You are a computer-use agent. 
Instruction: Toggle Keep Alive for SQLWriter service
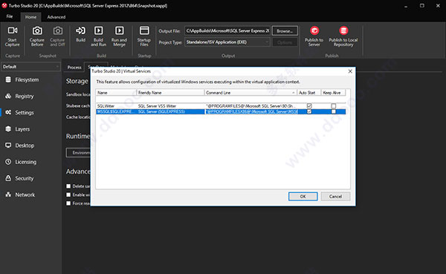333,105
